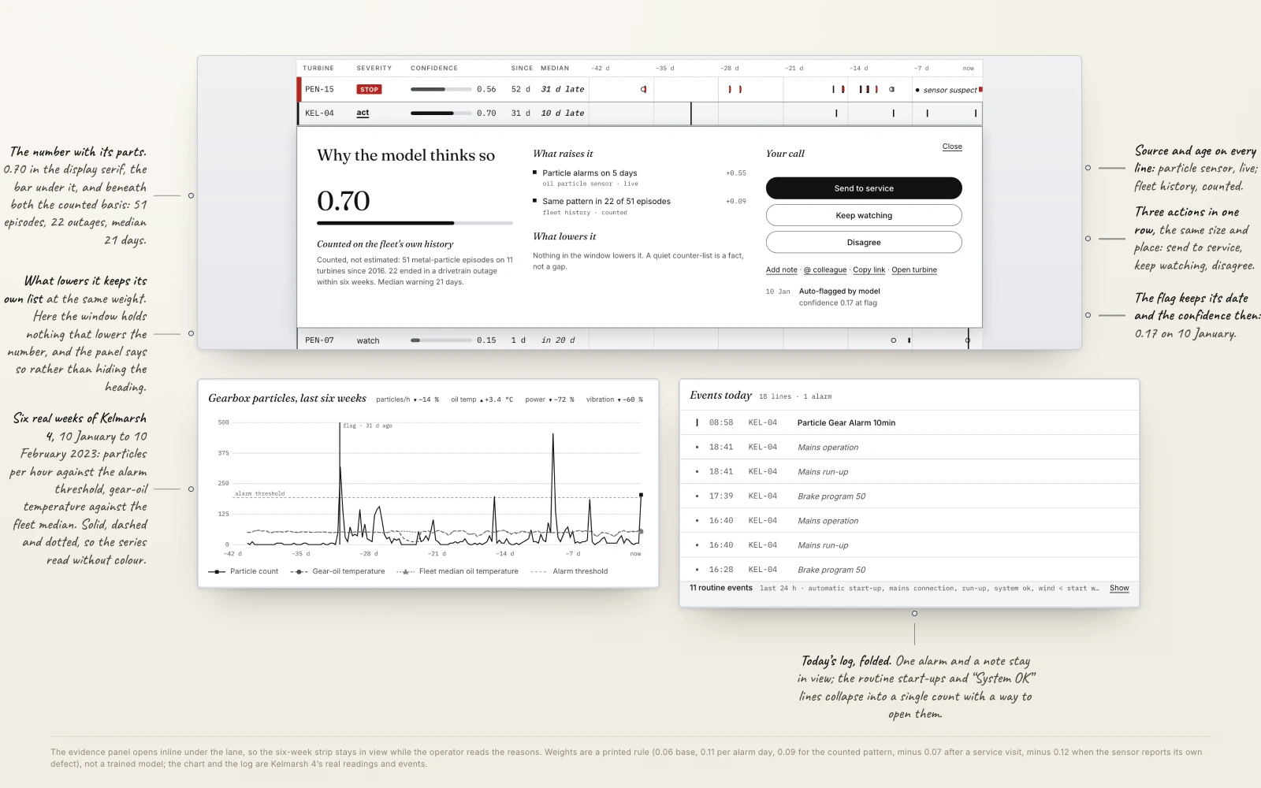Click the bar beneath the large 0.70
The width and height of the screenshot is (1261, 788).
415,223
